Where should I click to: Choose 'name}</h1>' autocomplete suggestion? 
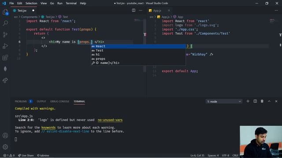(138, 63)
